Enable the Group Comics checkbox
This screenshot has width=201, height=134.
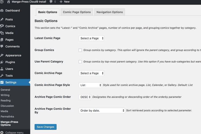[x=80, y=50]
